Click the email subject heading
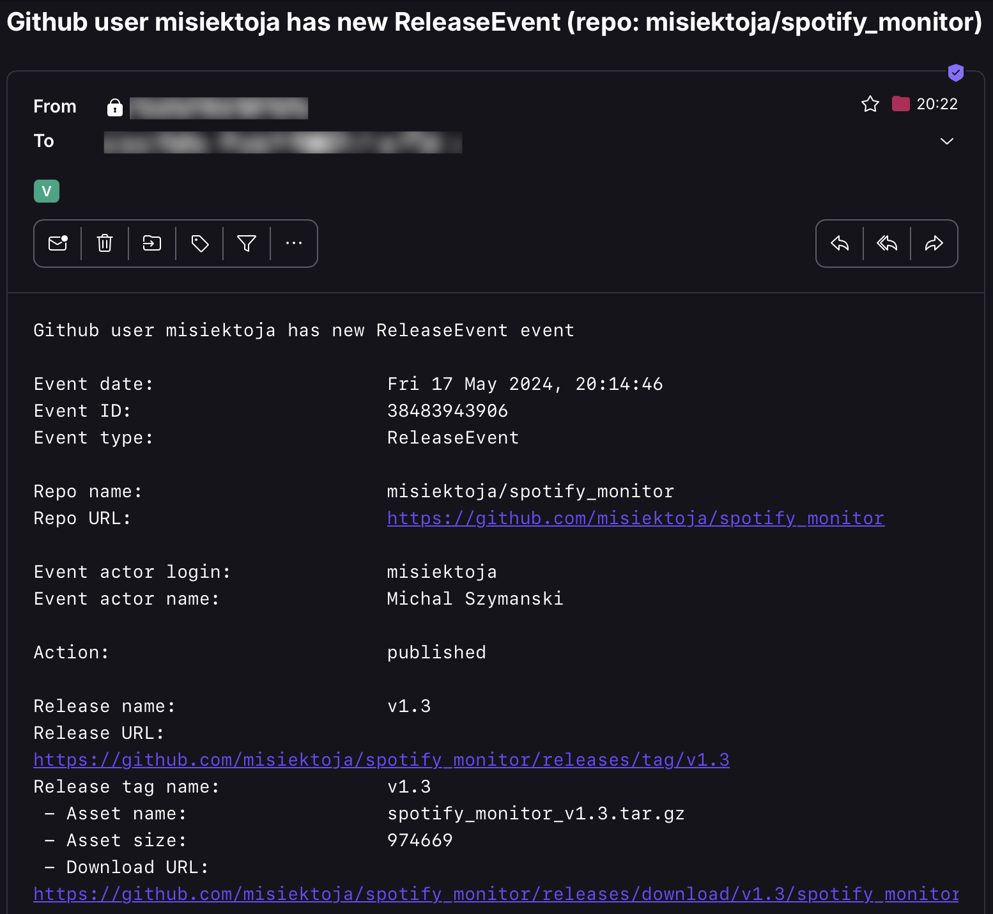 [x=494, y=22]
